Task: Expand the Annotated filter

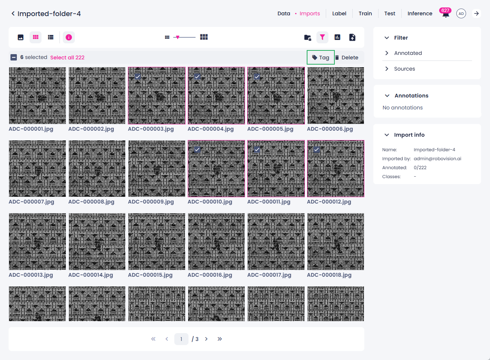Action: (387, 53)
